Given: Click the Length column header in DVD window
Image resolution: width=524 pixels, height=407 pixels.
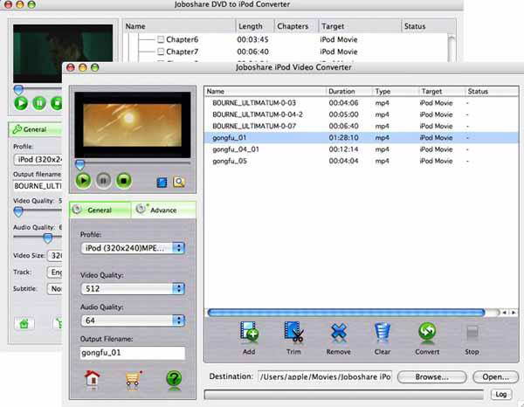Looking at the screenshot, I should point(255,26).
